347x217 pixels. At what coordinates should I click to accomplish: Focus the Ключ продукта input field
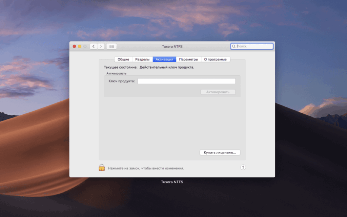[x=187, y=81]
